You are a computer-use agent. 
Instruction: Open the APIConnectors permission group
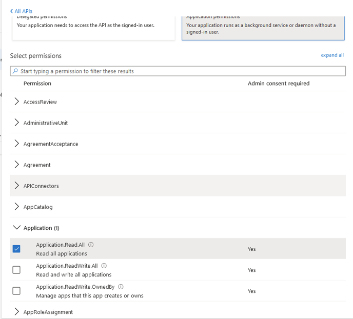pos(17,186)
